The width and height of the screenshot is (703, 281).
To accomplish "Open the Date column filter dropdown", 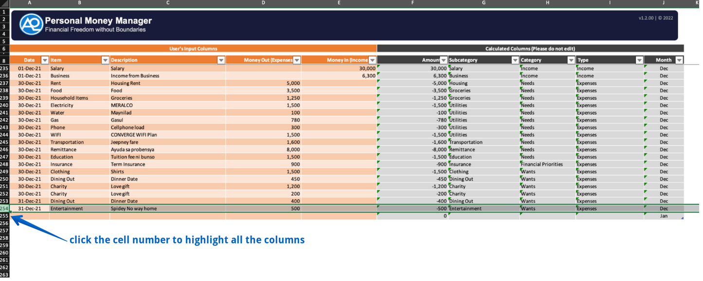I will pyautogui.click(x=45, y=60).
